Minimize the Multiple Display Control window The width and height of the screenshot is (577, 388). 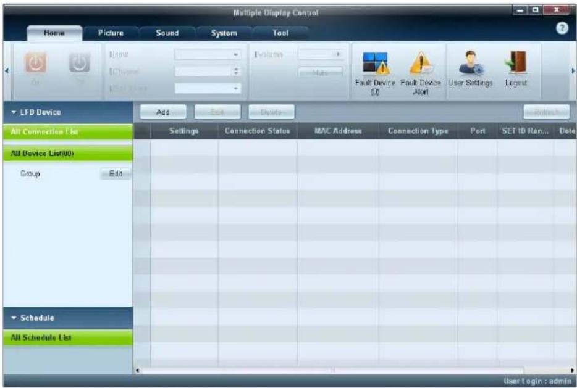tap(520, 10)
